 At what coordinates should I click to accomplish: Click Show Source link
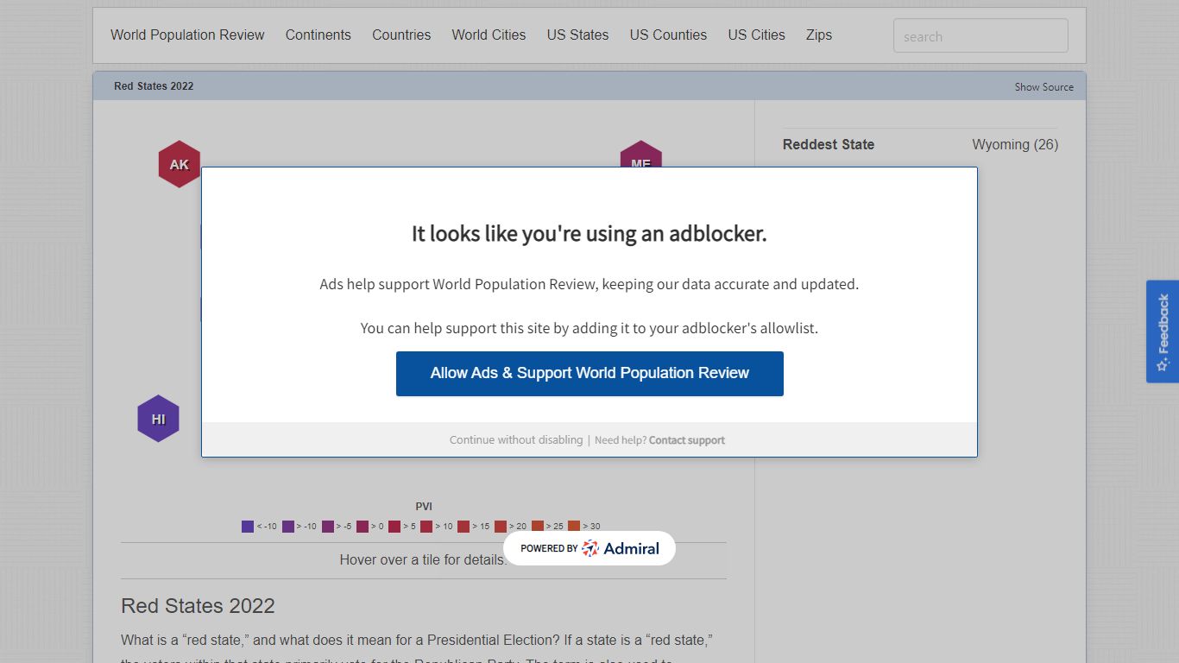coord(1044,87)
